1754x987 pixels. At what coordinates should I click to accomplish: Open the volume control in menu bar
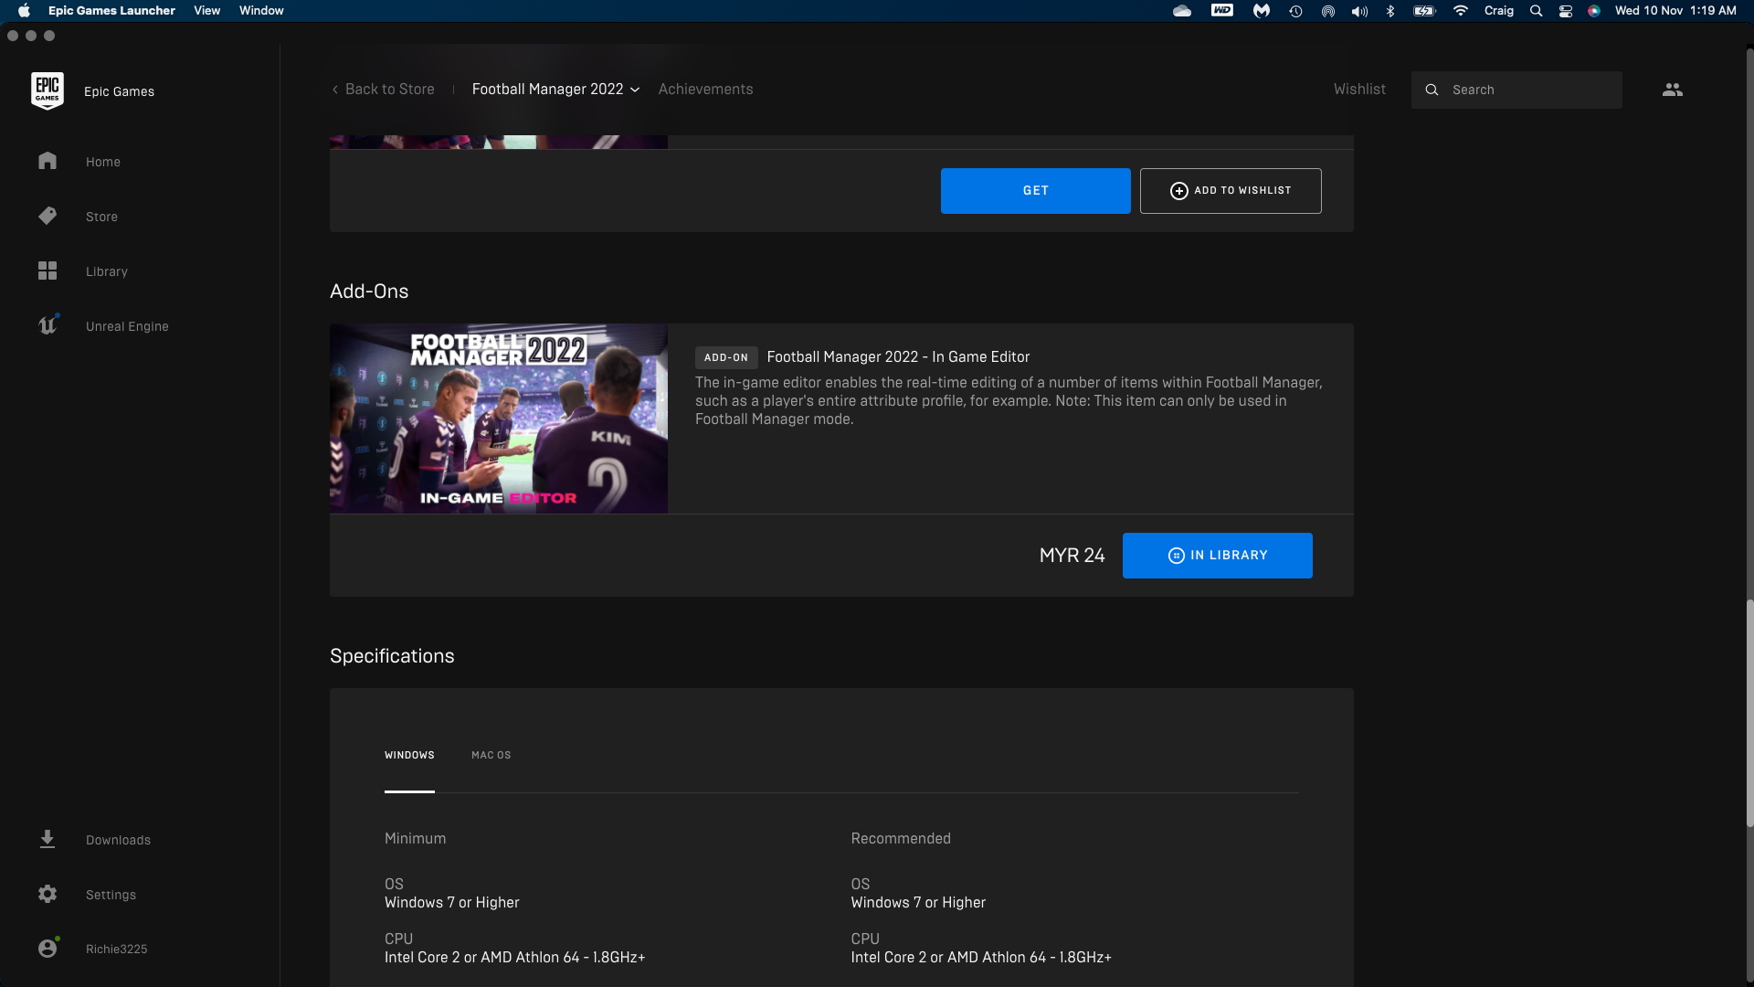click(x=1359, y=11)
